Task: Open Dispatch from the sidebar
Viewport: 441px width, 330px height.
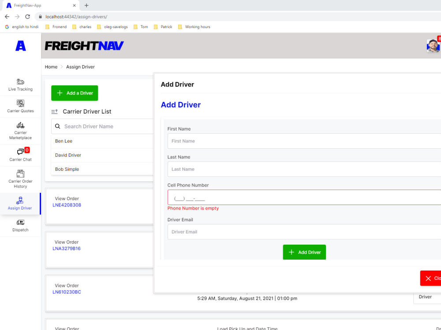Action: coord(20,226)
